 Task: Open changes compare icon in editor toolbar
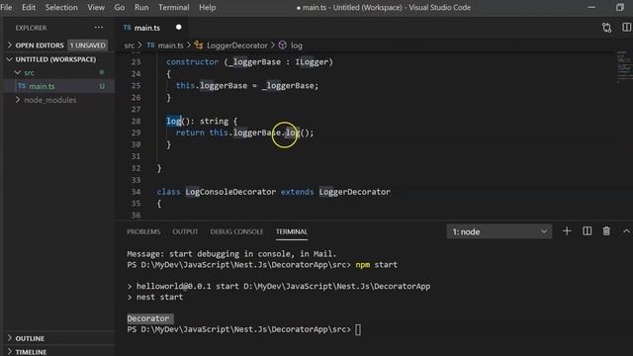click(x=606, y=28)
